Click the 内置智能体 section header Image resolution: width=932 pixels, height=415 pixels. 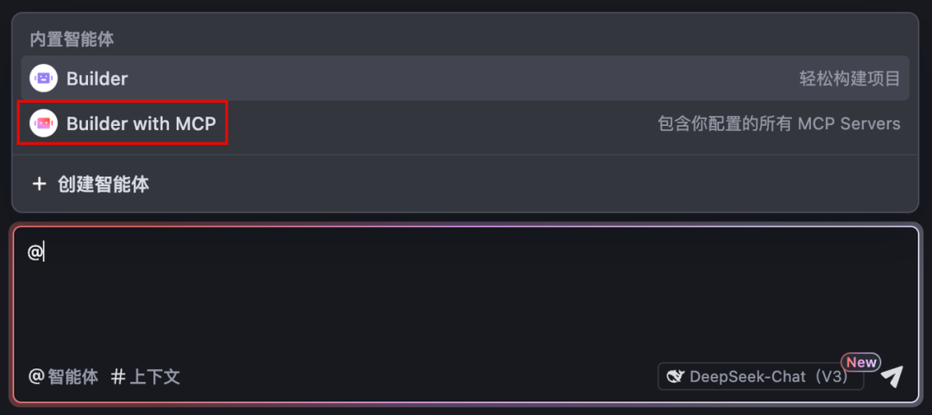pos(72,40)
